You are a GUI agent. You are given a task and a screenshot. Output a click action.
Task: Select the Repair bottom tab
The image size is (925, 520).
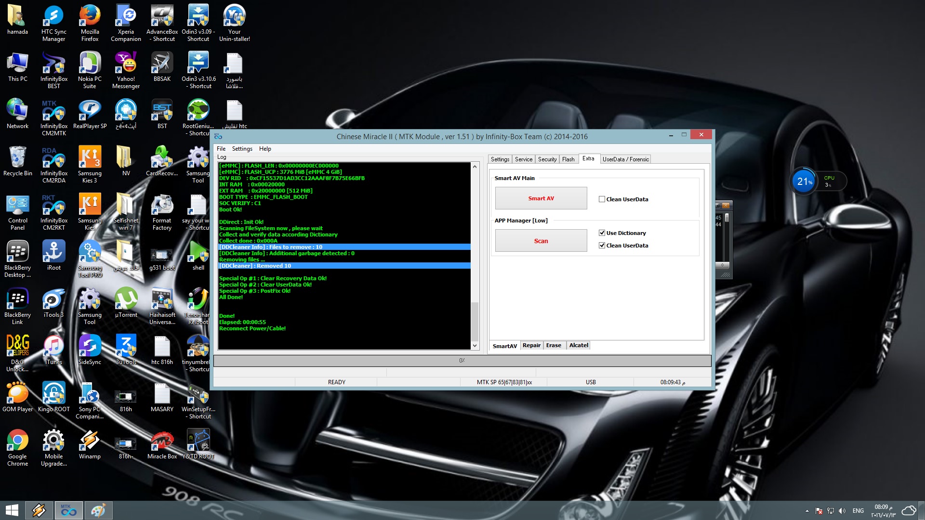(531, 345)
